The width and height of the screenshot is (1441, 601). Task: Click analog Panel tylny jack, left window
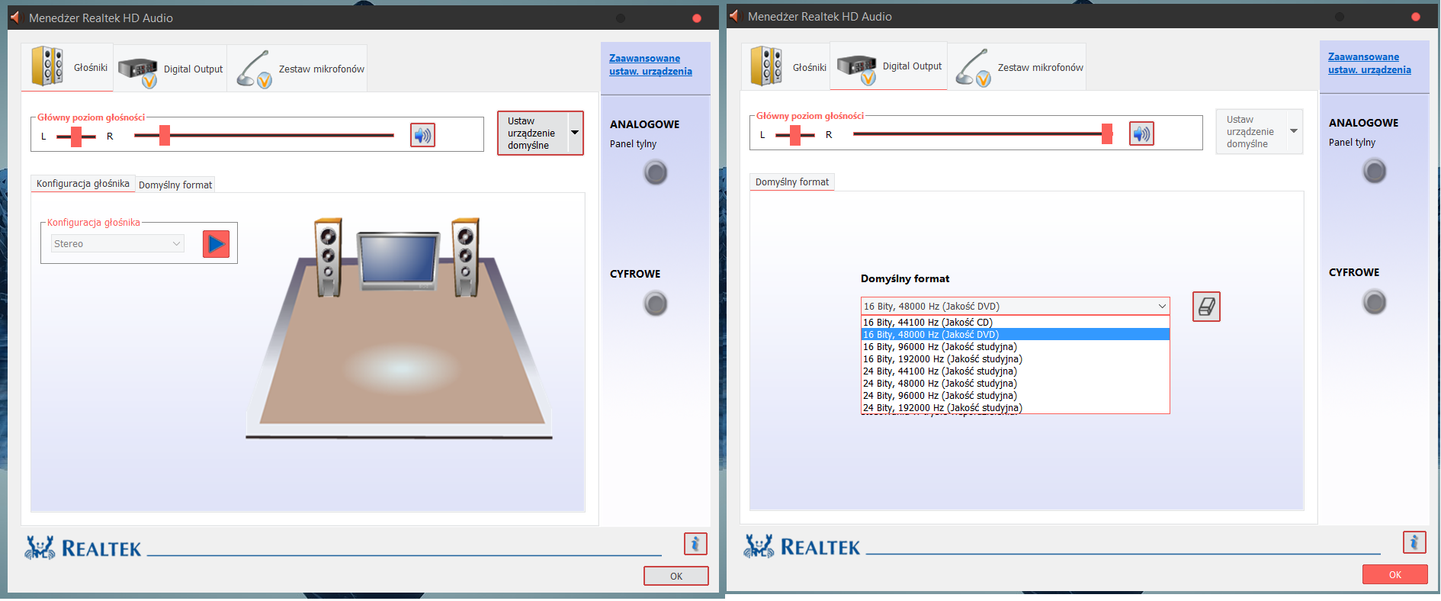(x=656, y=173)
